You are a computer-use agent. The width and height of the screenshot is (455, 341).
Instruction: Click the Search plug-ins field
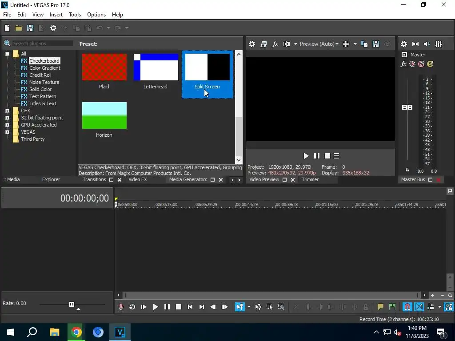[43, 44]
